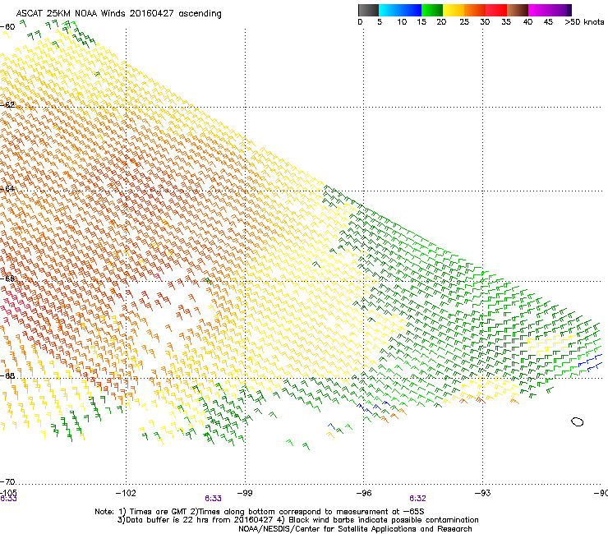Click the legend value 25
The image size is (608, 534).
pyautogui.click(x=464, y=21)
